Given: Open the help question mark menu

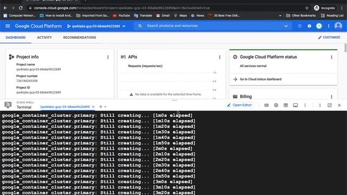Looking at the screenshot, I should pos(309,26).
